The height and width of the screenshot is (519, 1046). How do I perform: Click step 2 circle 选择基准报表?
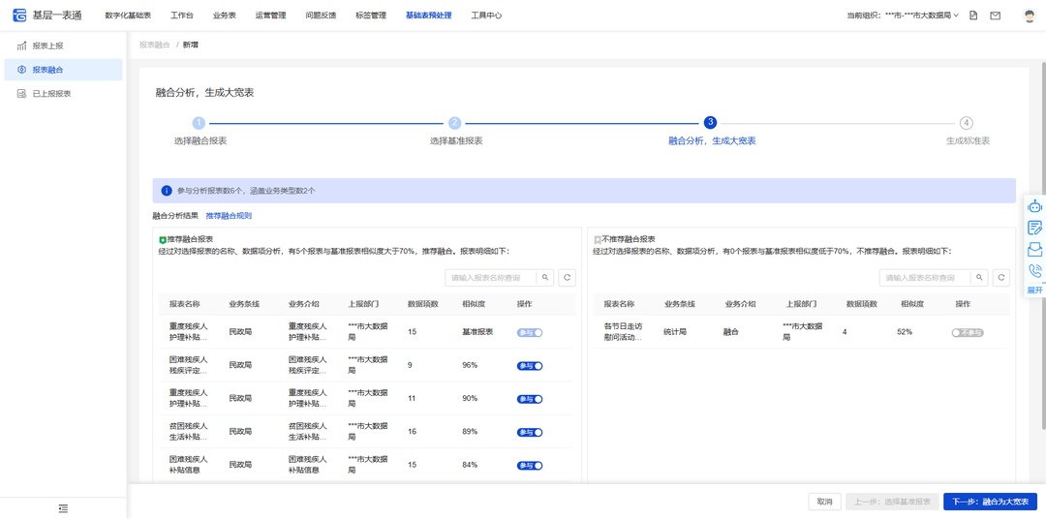pyautogui.click(x=454, y=123)
